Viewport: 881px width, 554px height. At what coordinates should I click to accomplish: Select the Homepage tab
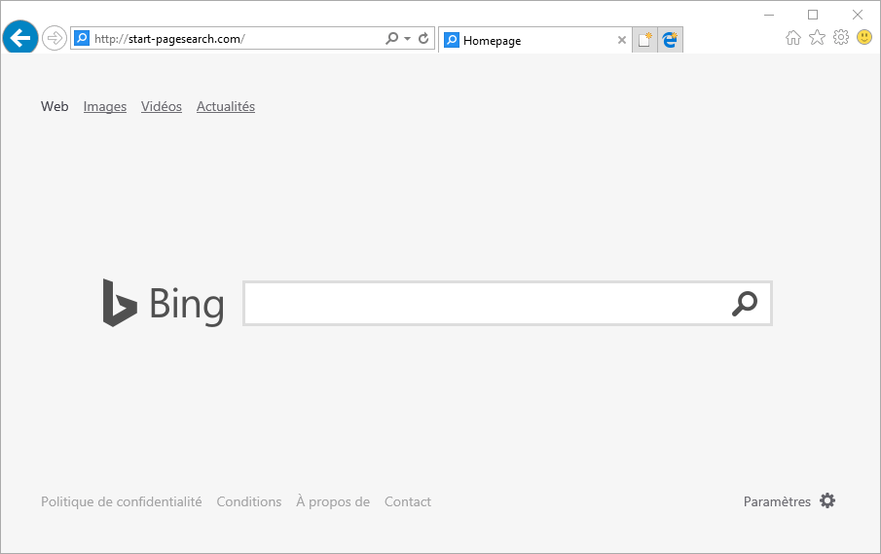(526, 41)
